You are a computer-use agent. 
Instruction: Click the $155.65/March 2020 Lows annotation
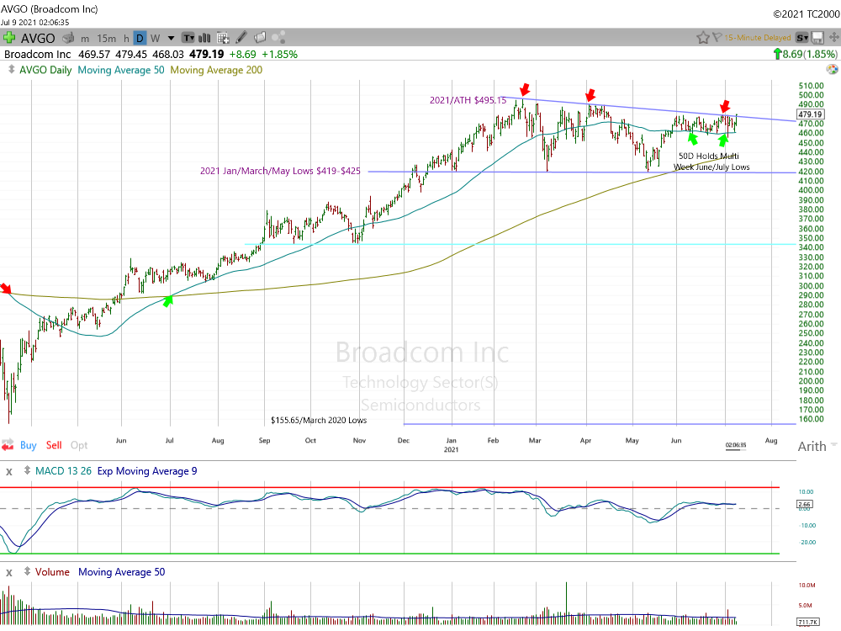[319, 420]
